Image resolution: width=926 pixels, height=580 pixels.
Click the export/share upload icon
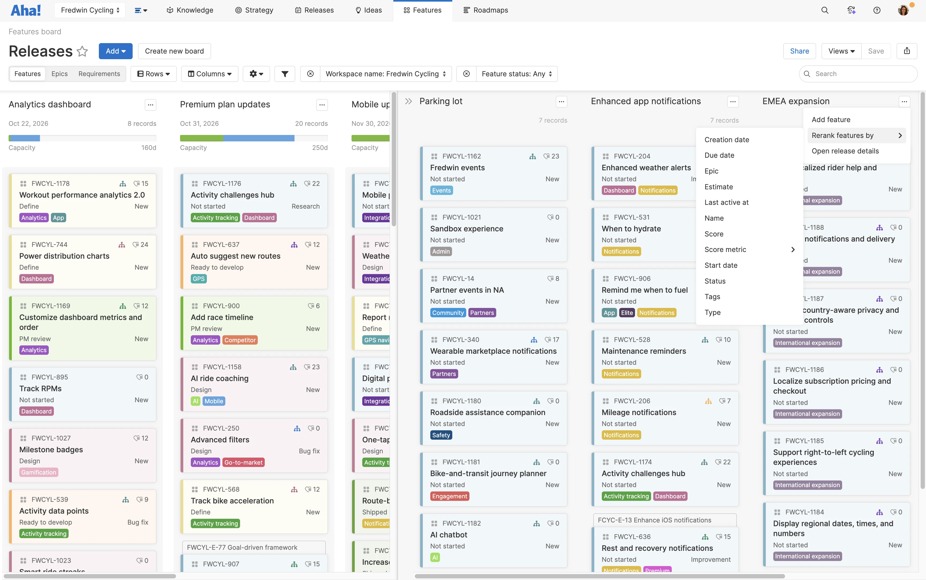(x=907, y=51)
